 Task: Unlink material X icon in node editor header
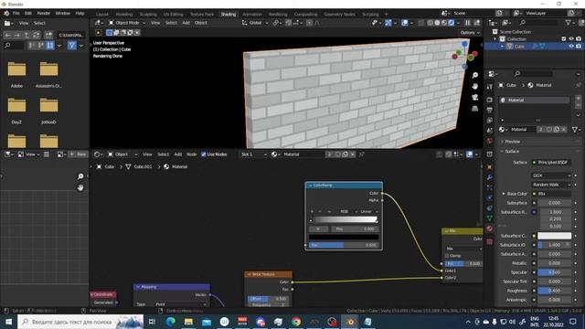[353, 154]
